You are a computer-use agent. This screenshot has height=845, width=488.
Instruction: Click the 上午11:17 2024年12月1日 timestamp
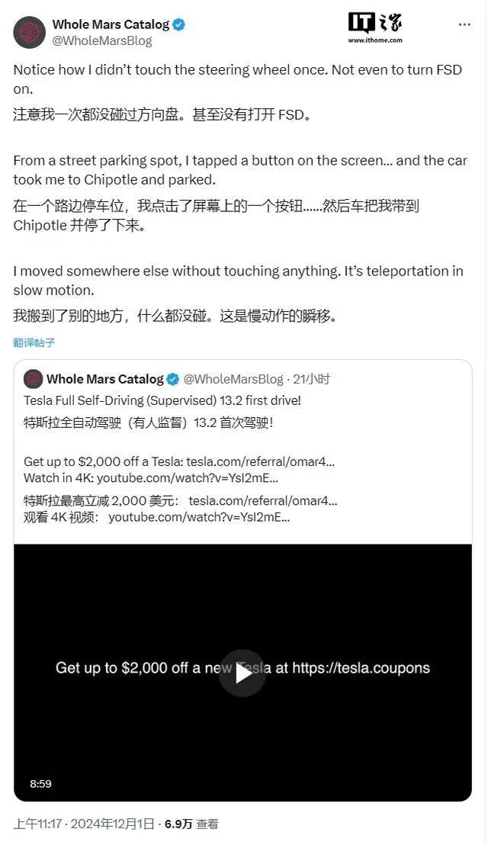83,824
